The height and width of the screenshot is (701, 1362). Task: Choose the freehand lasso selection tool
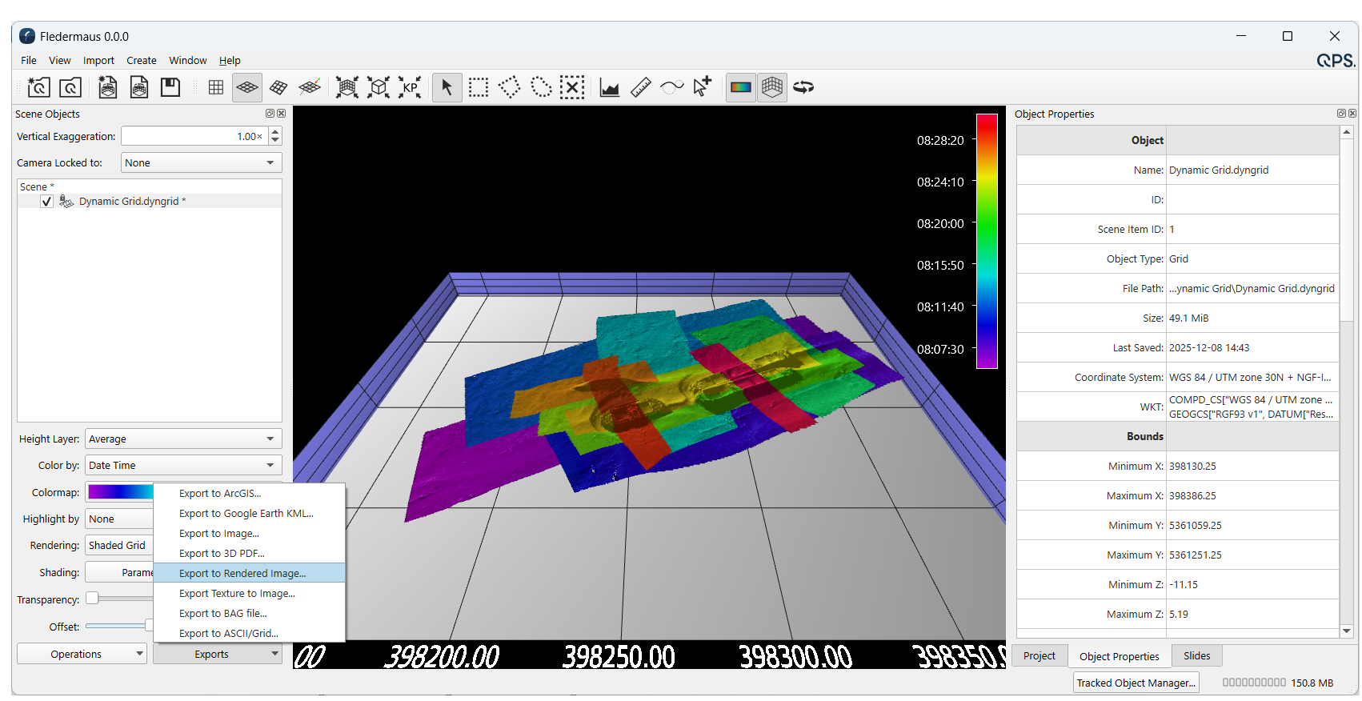541,87
